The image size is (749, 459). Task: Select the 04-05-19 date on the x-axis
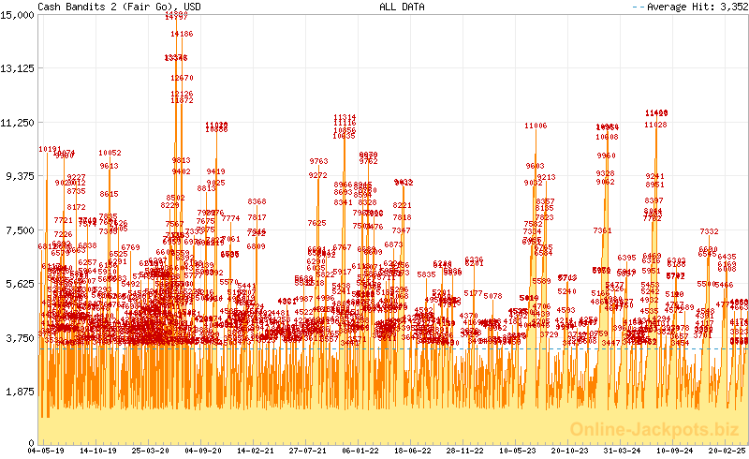point(47,451)
